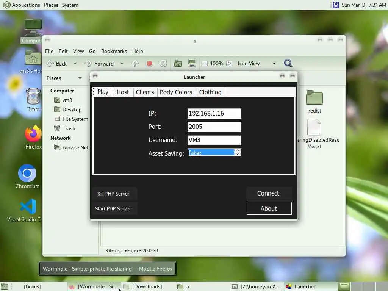Click the Username input field
This screenshot has height=291, width=388.
(214, 140)
